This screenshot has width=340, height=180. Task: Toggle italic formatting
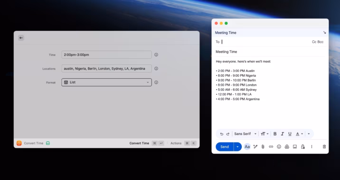click(283, 134)
